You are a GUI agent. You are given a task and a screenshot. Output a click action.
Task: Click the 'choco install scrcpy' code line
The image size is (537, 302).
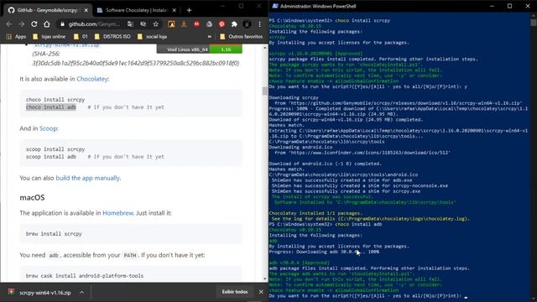tap(55, 100)
